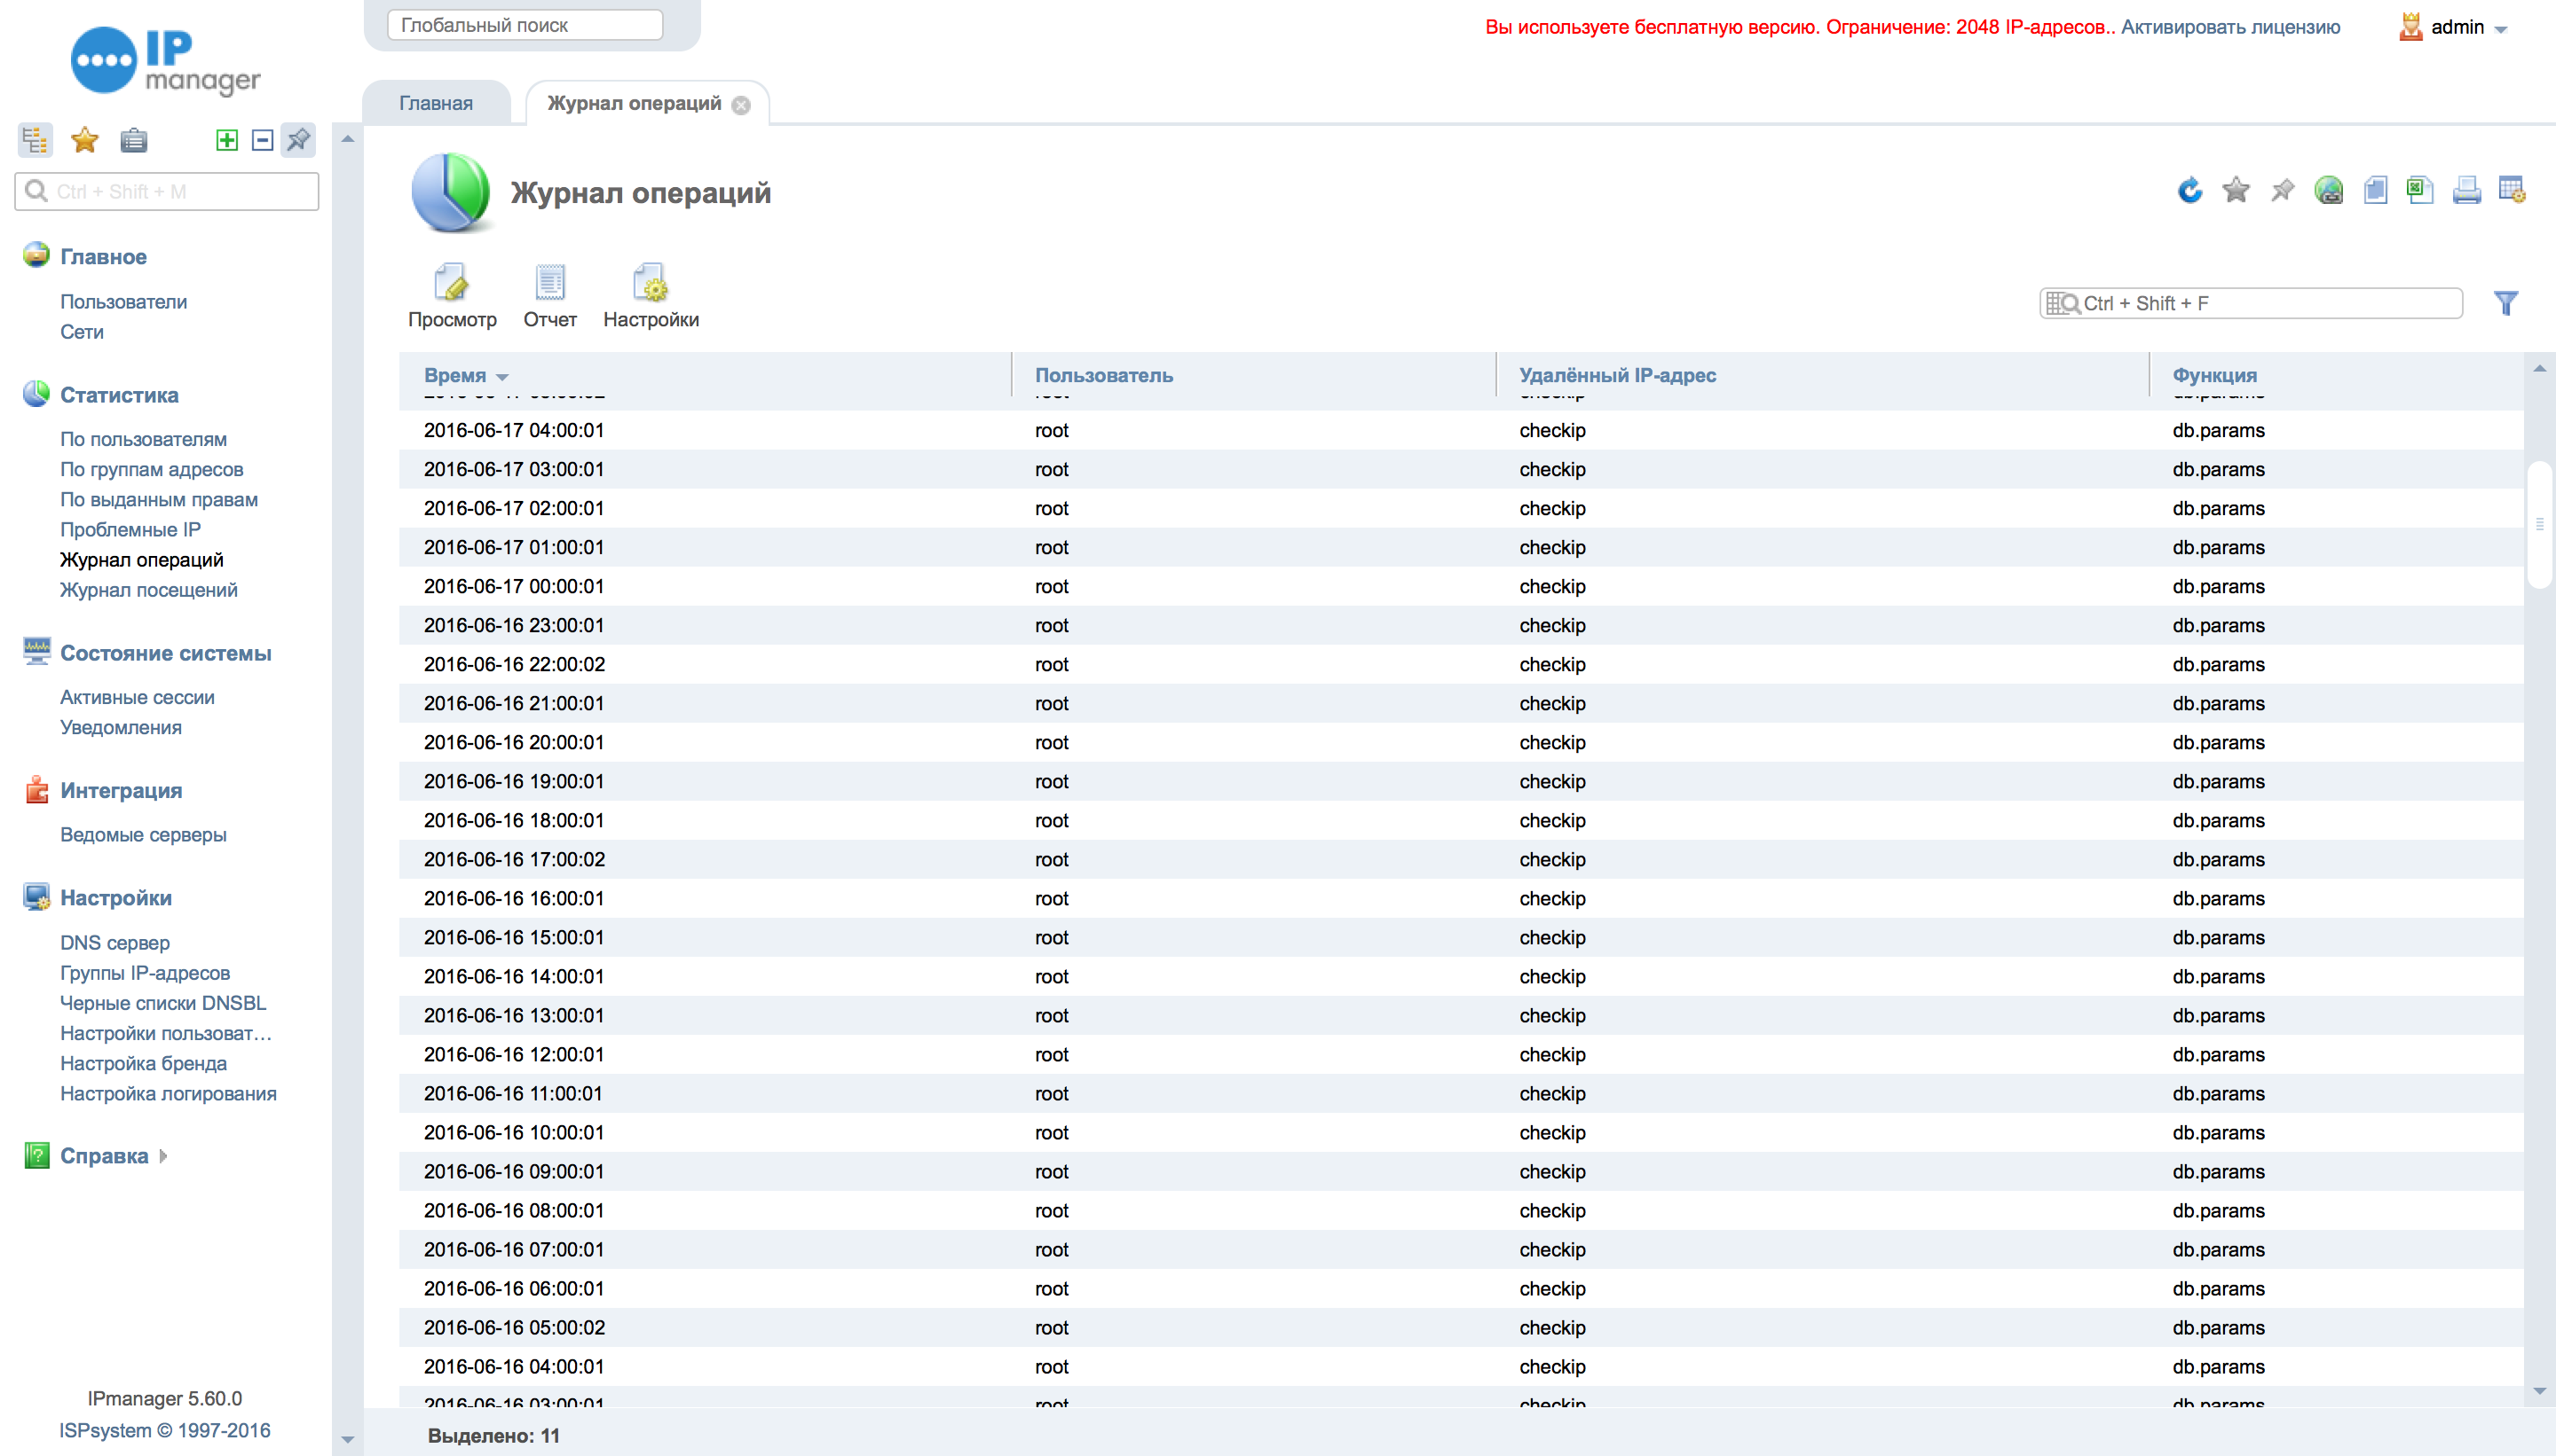Screen dimensions: 2556x1456
Task: Open Журнал посещений in sidebar menu
Action: 148,590
